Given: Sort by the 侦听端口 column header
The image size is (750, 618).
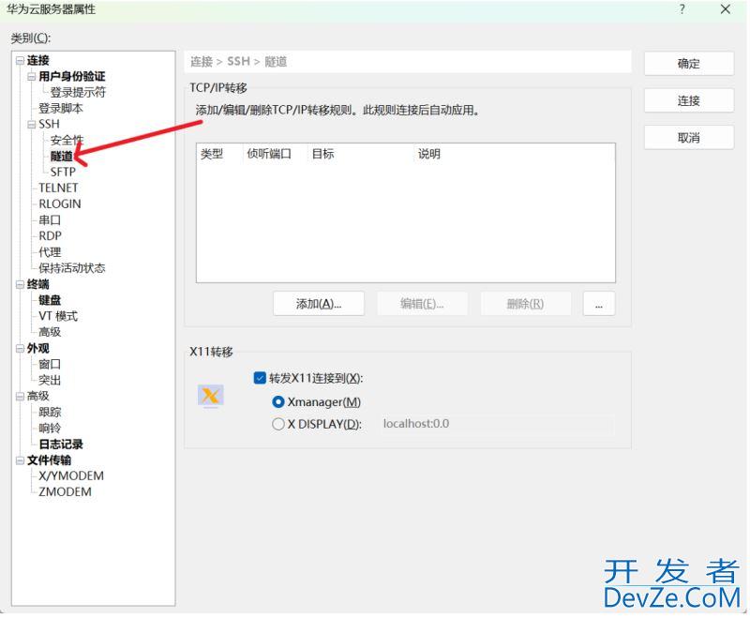Looking at the screenshot, I should [275, 154].
